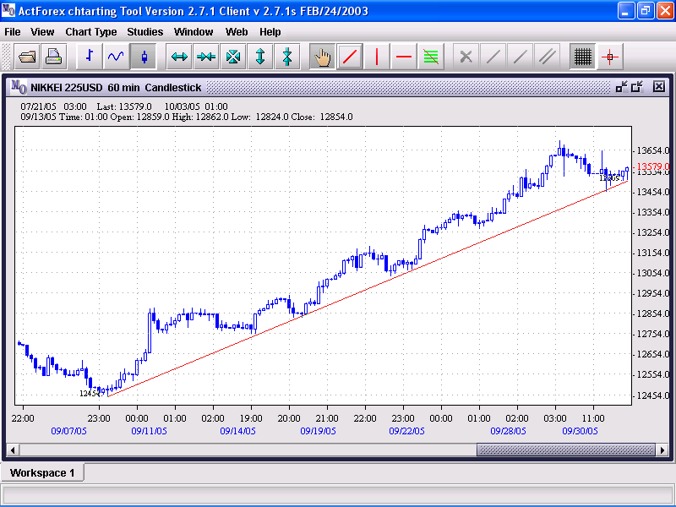
Task: Select the vertical line drawing tool
Action: point(377,57)
